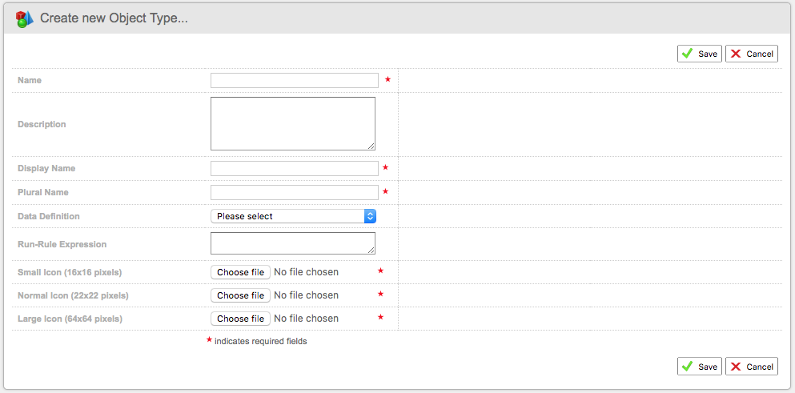The image size is (795, 393).
Task: Focus the Display Name input field
Action: pos(294,168)
